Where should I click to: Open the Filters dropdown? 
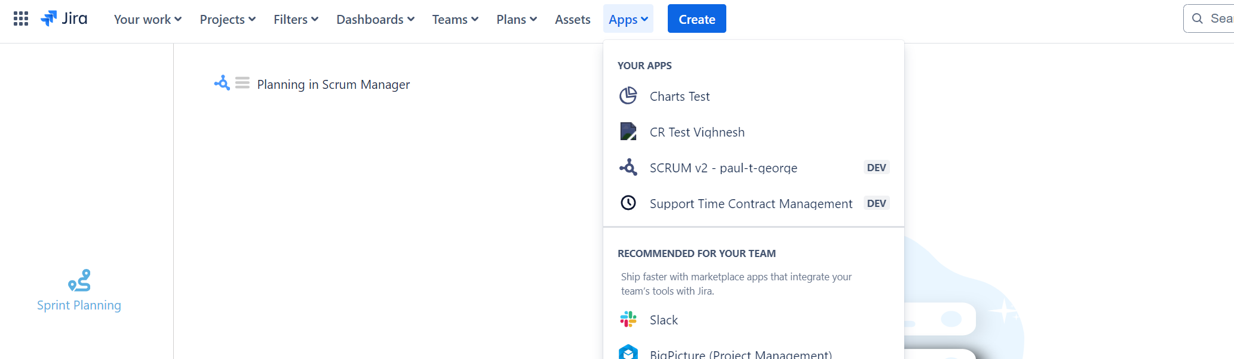(296, 20)
